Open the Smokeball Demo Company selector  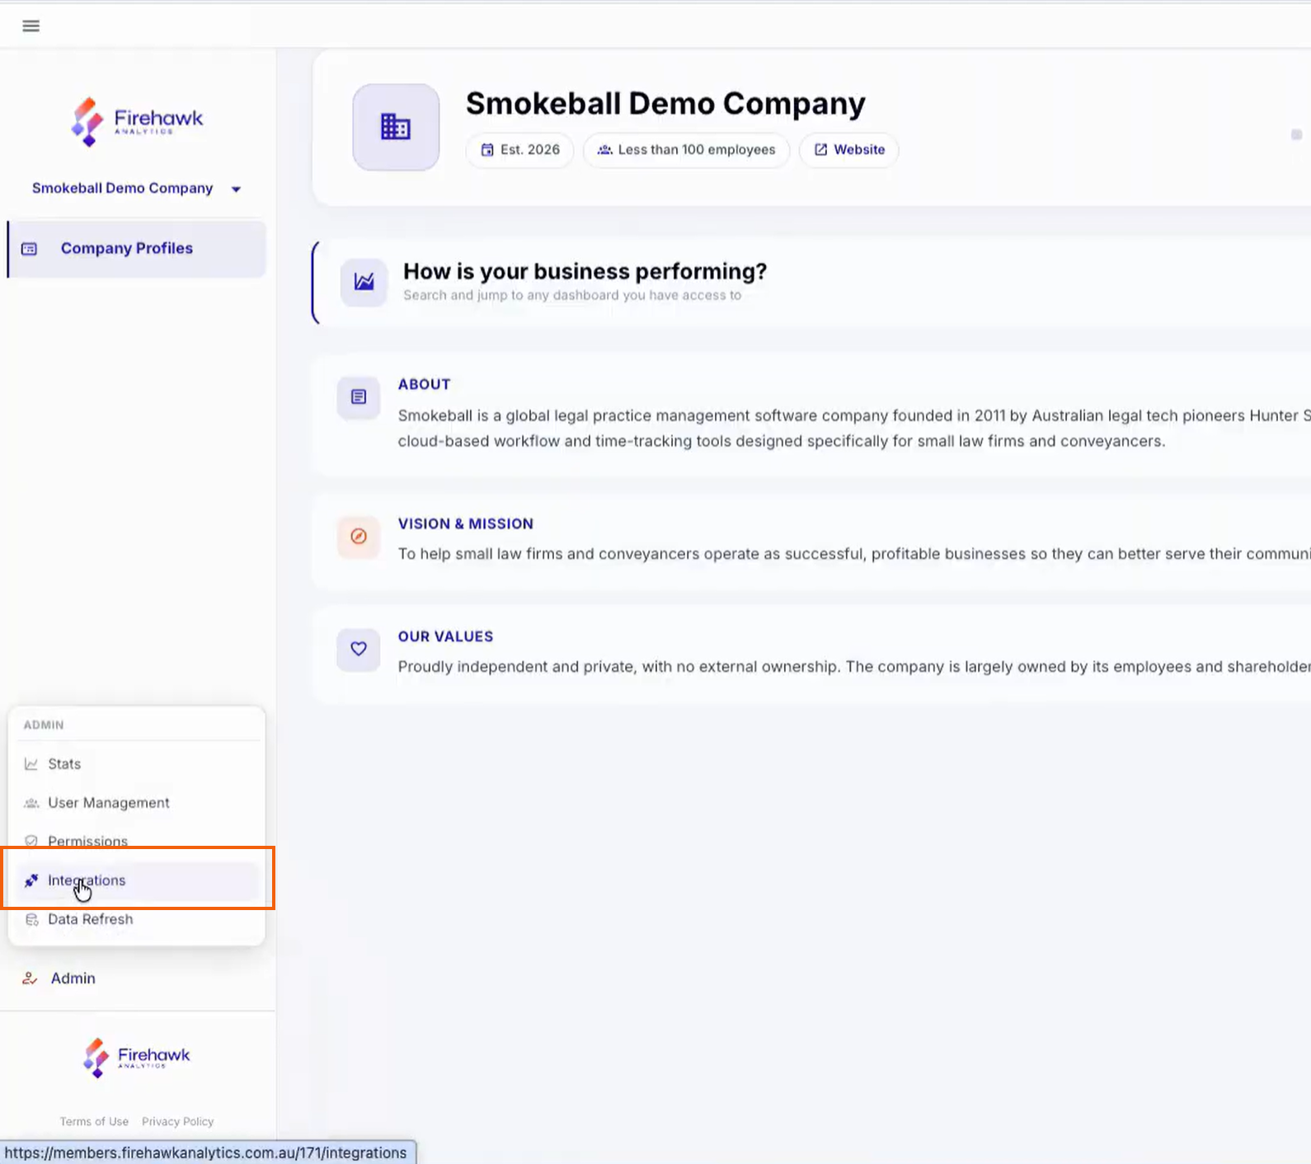coord(137,189)
